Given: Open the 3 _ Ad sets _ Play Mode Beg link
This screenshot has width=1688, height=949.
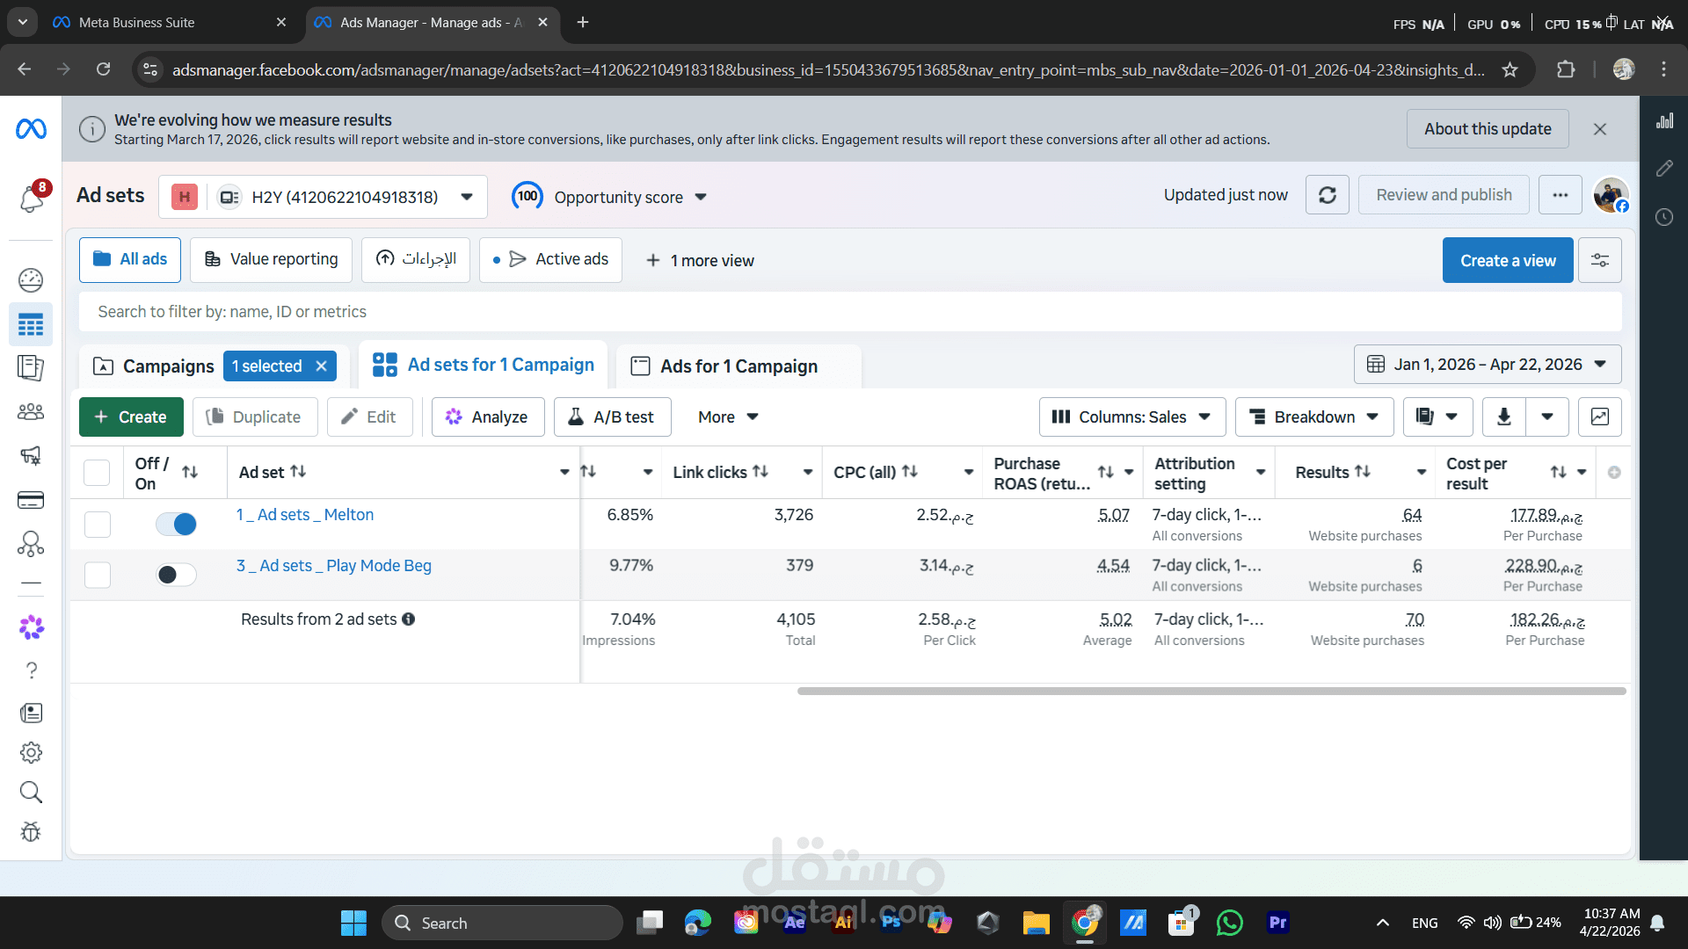Looking at the screenshot, I should 334,566.
